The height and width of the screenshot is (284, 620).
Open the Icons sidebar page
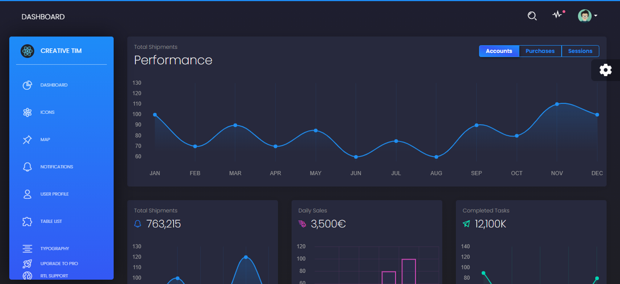[47, 113]
